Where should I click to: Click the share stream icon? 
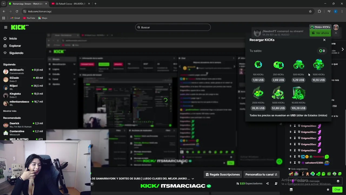[267, 183]
